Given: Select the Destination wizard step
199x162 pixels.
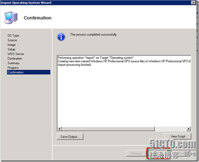Looking at the screenshot, I should [15, 58].
